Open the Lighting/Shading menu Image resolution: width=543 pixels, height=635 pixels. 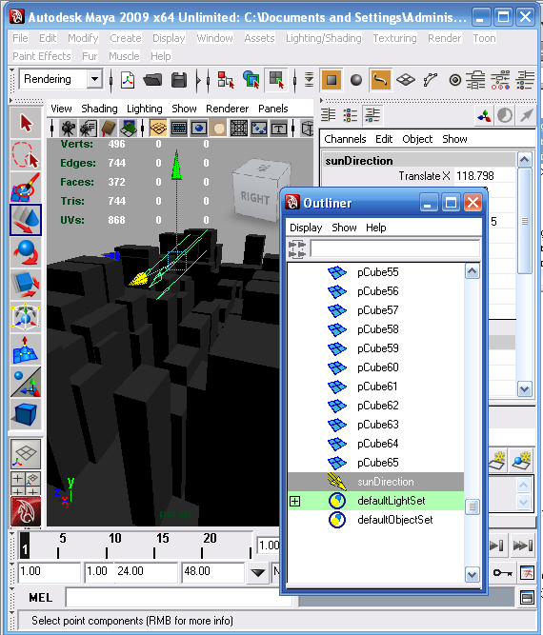(x=323, y=38)
